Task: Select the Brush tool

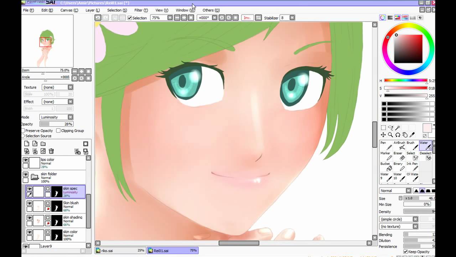Action: tap(413, 145)
